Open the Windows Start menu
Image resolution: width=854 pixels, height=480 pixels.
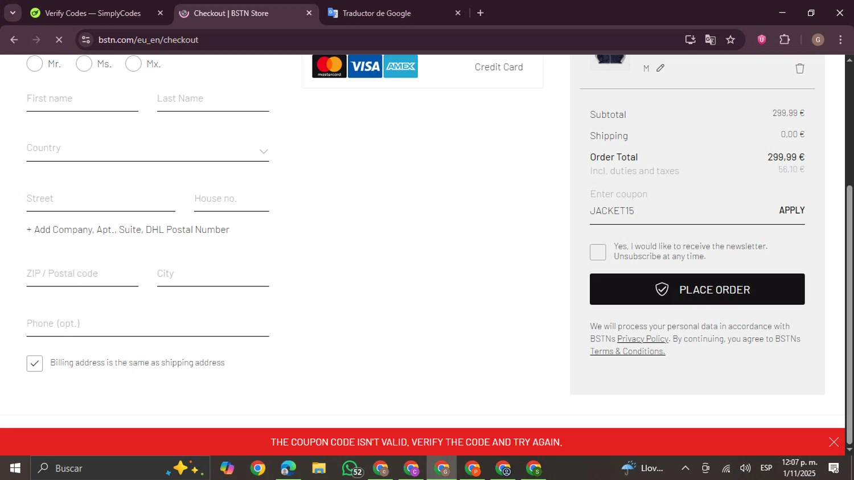pos(15,469)
